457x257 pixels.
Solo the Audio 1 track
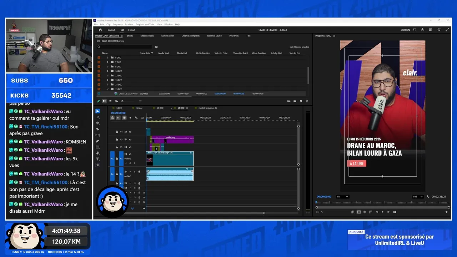tap(135, 172)
